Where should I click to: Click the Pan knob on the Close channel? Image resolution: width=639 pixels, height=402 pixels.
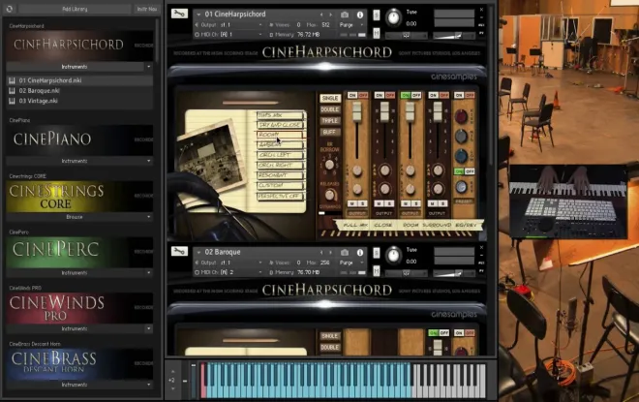tap(384, 170)
